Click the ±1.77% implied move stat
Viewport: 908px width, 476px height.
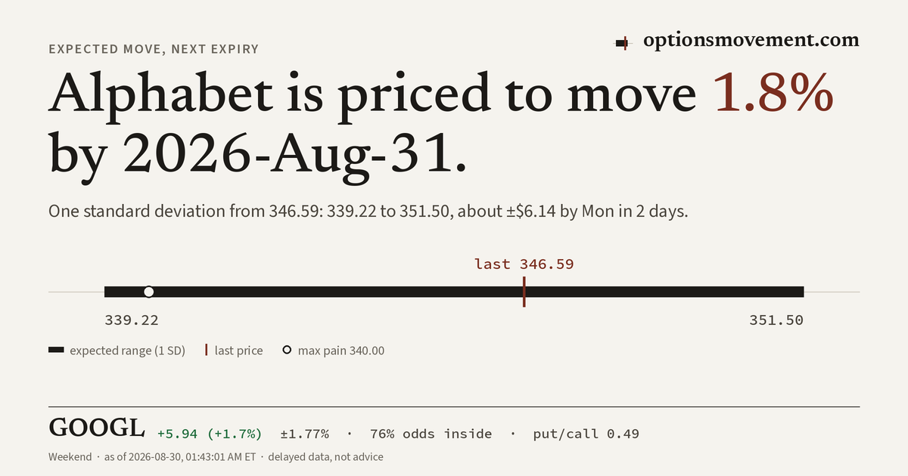(305, 434)
